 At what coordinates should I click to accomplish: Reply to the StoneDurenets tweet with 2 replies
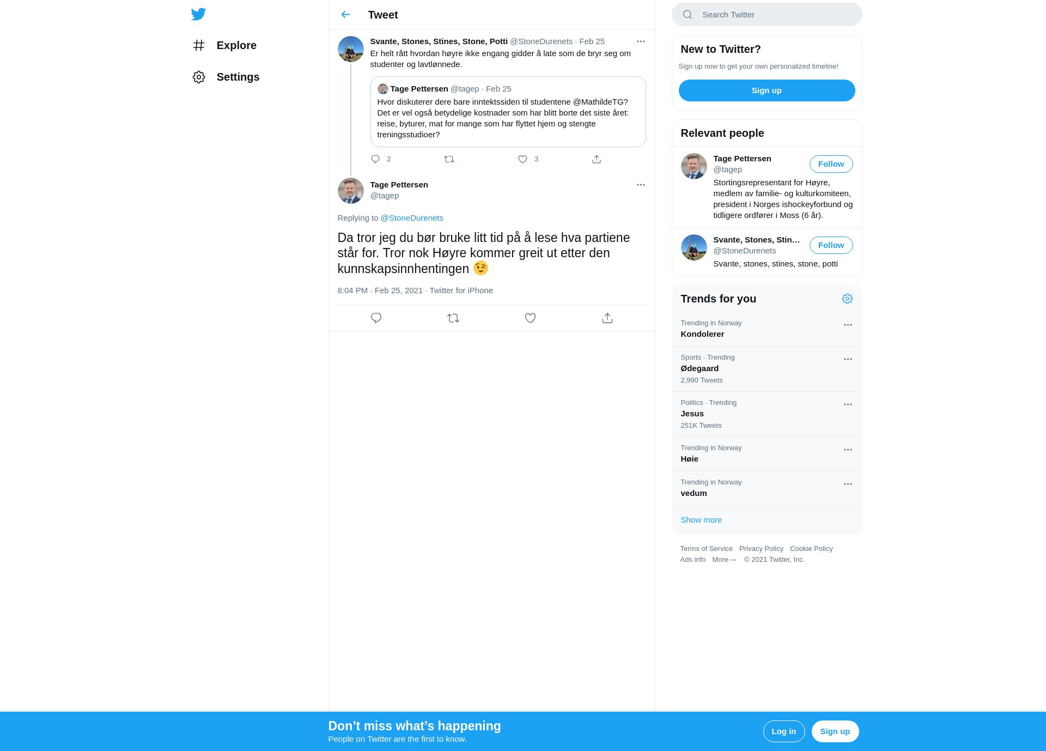click(x=375, y=159)
